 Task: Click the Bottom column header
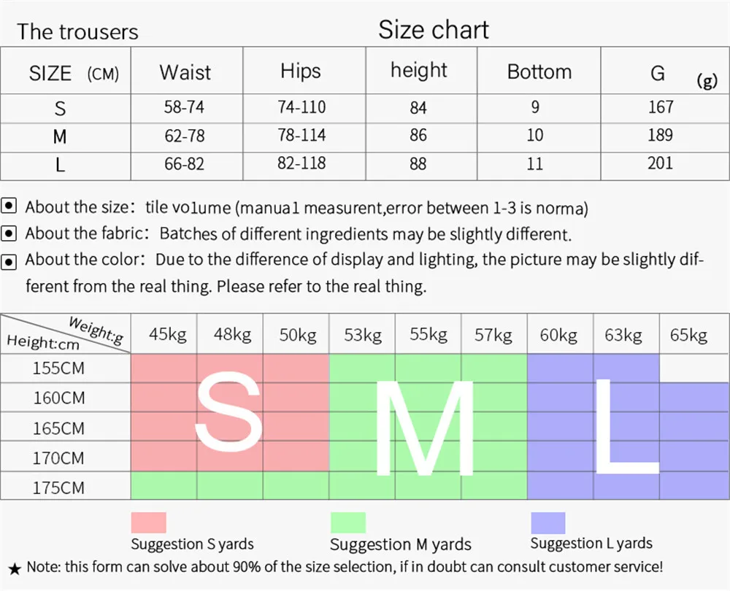539,72
